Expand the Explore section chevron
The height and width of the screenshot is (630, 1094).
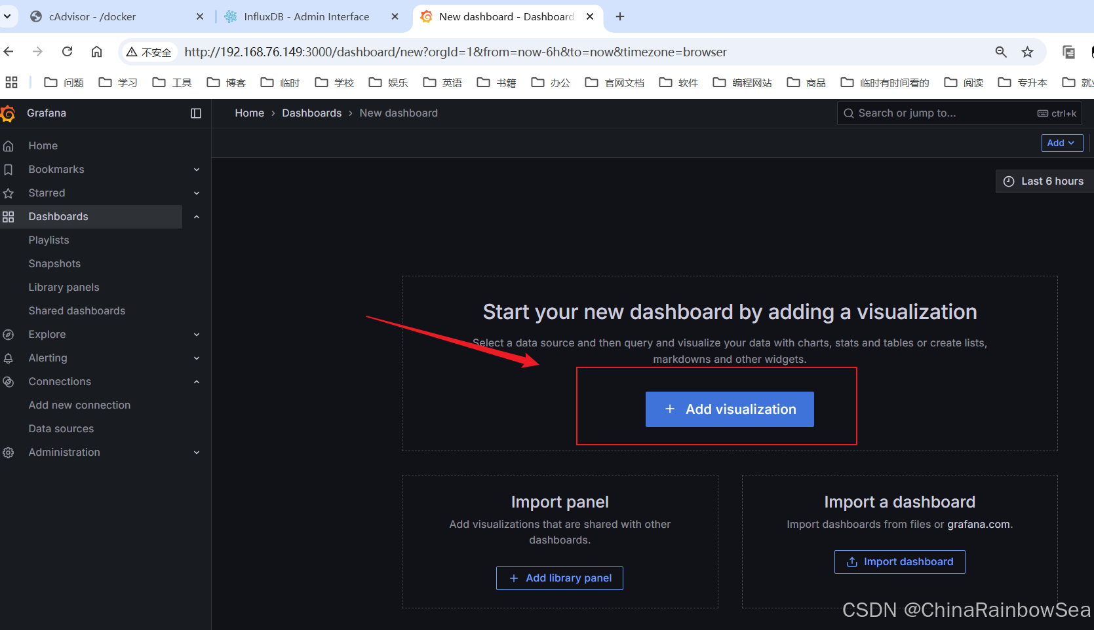[197, 335]
